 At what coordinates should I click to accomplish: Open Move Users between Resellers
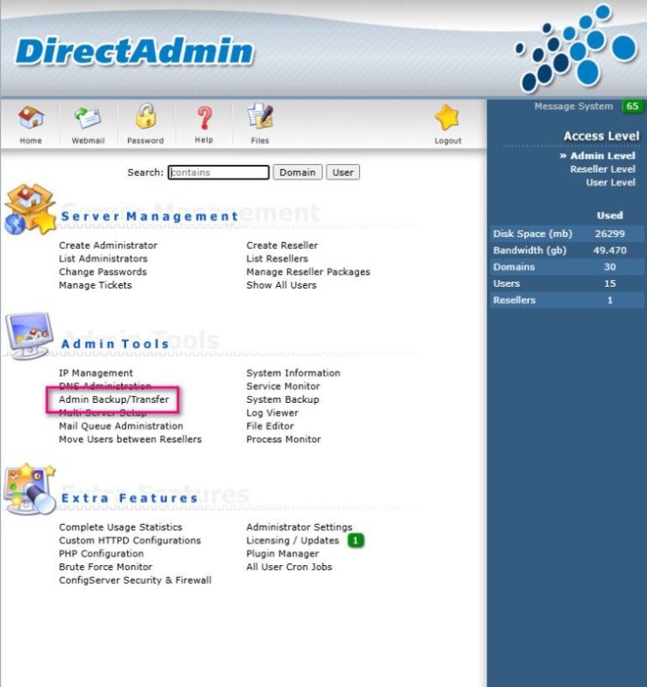[131, 439]
